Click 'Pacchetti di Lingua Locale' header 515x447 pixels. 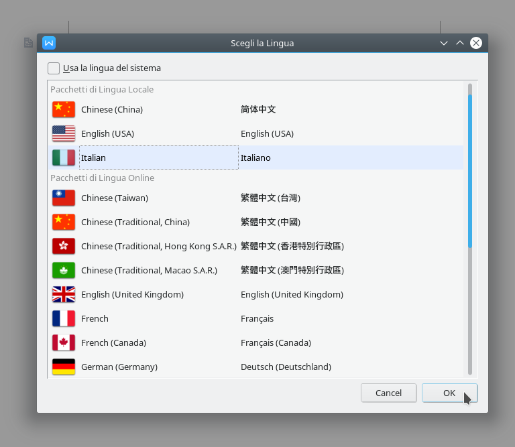point(102,90)
